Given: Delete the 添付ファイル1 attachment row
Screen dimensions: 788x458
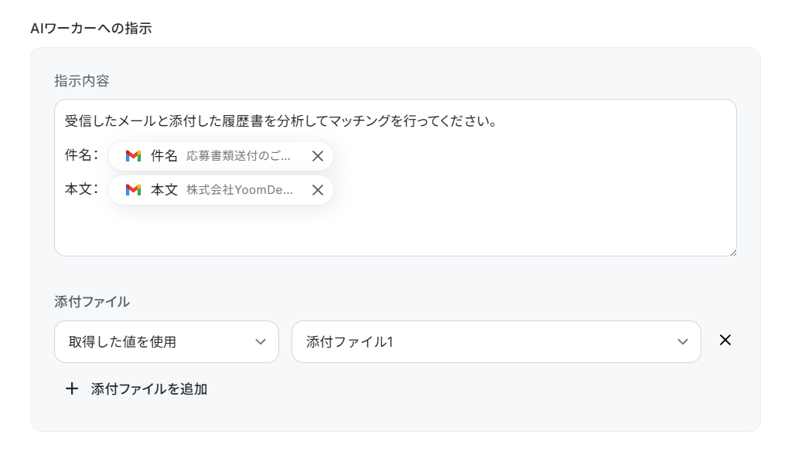Looking at the screenshot, I should pos(725,340).
